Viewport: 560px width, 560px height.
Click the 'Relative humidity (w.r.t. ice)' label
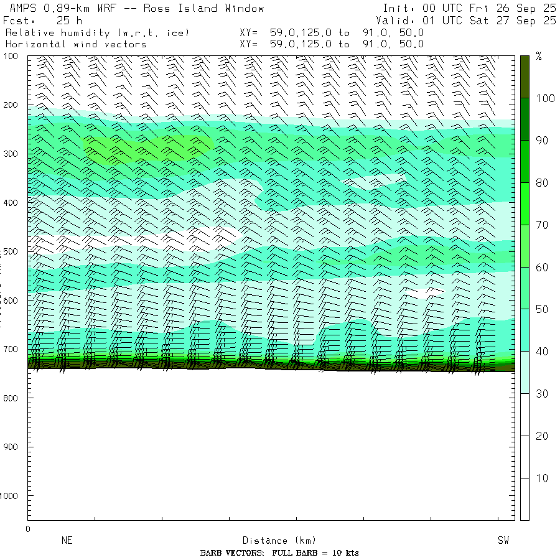97,33
